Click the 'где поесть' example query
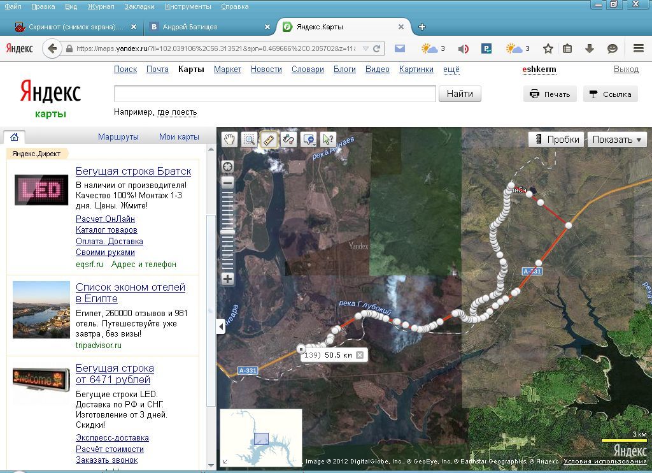The image size is (652, 473). click(x=177, y=112)
